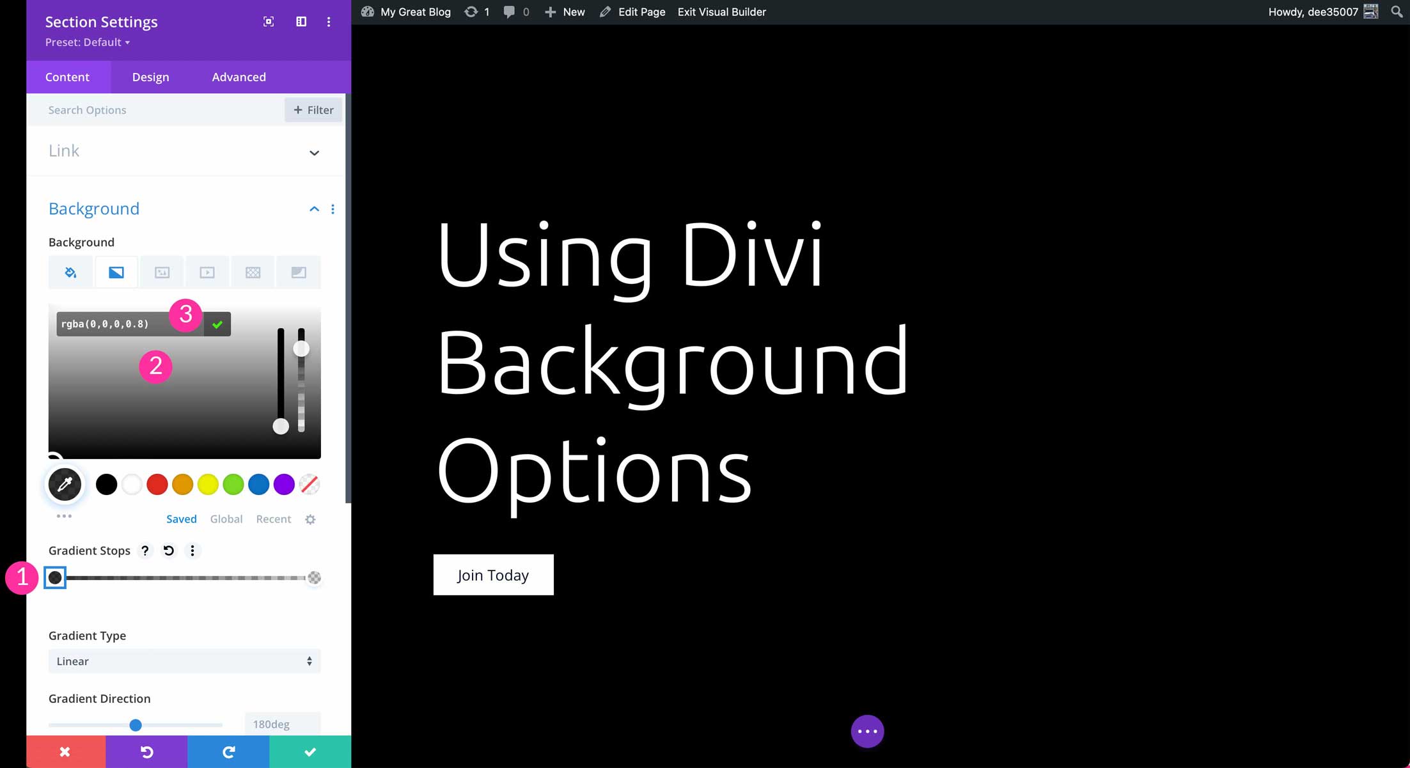1410x768 pixels.
Task: Switch to the Design tab
Action: point(150,77)
